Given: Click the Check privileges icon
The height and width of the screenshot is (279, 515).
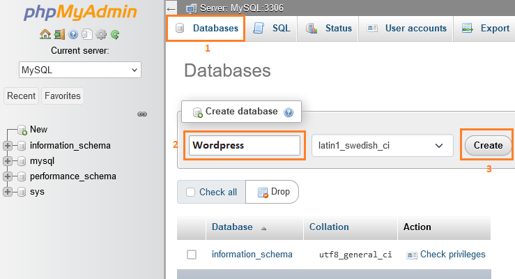Looking at the screenshot, I should 412,255.
